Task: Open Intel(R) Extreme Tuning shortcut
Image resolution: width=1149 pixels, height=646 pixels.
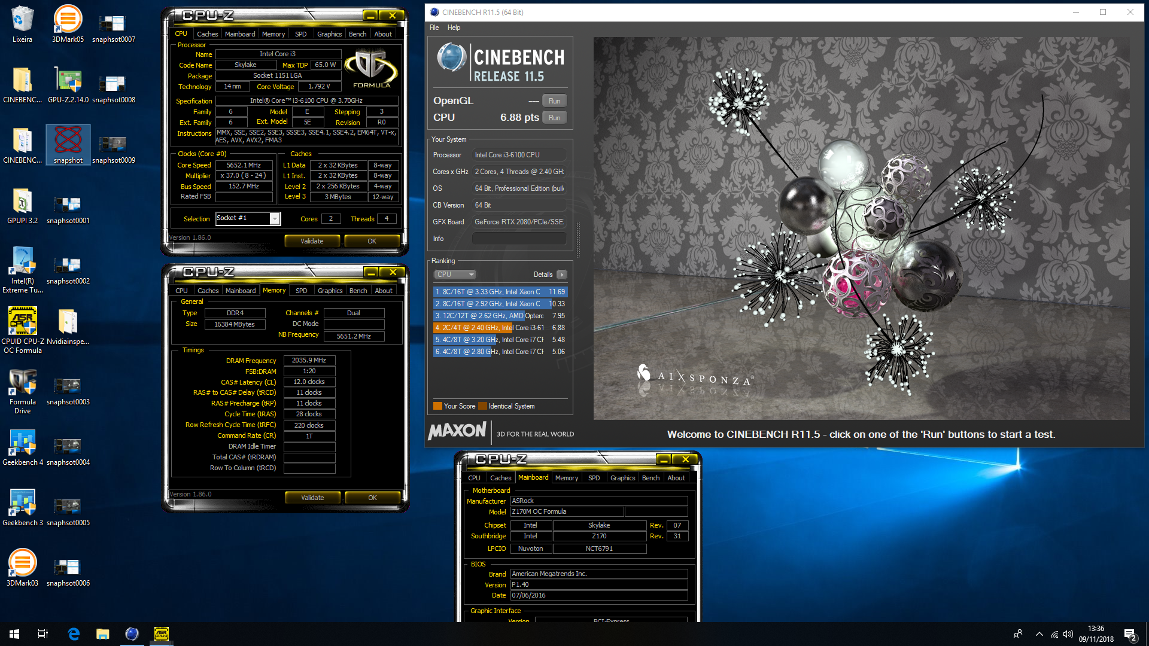Action: [x=22, y=269]
